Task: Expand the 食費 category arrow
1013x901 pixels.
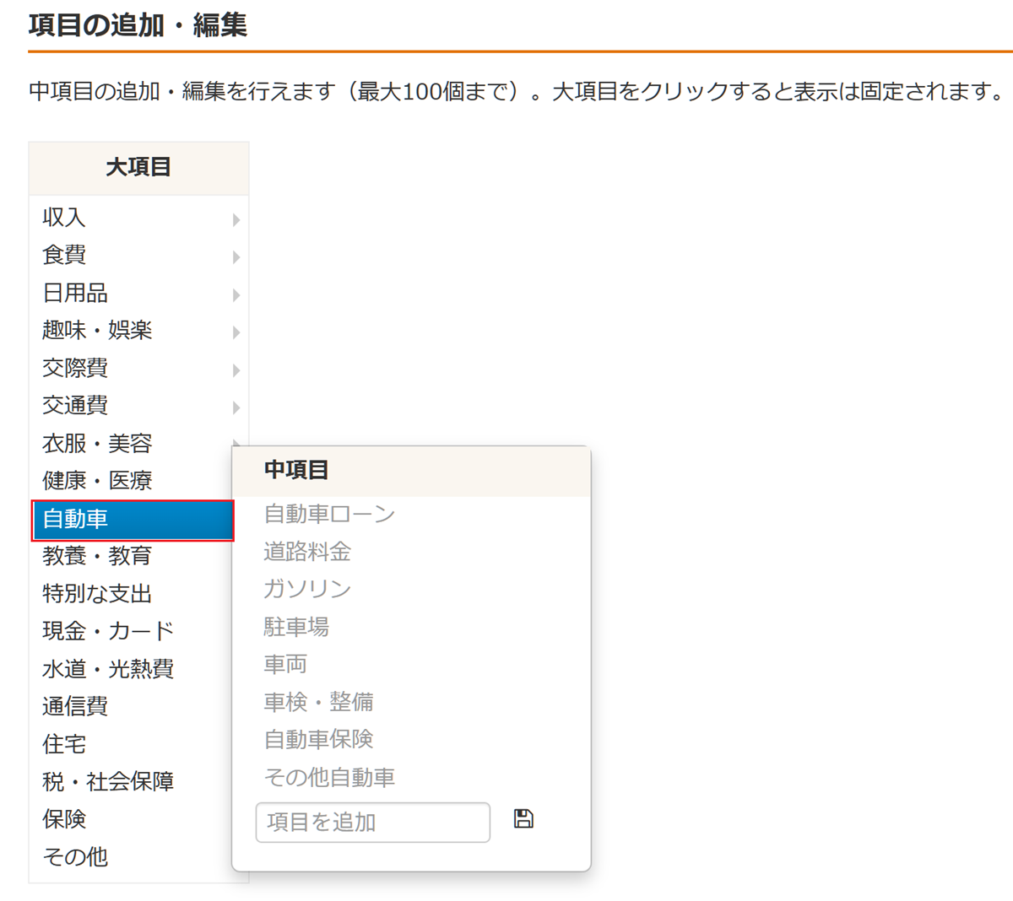Action: tap(236, 256)
